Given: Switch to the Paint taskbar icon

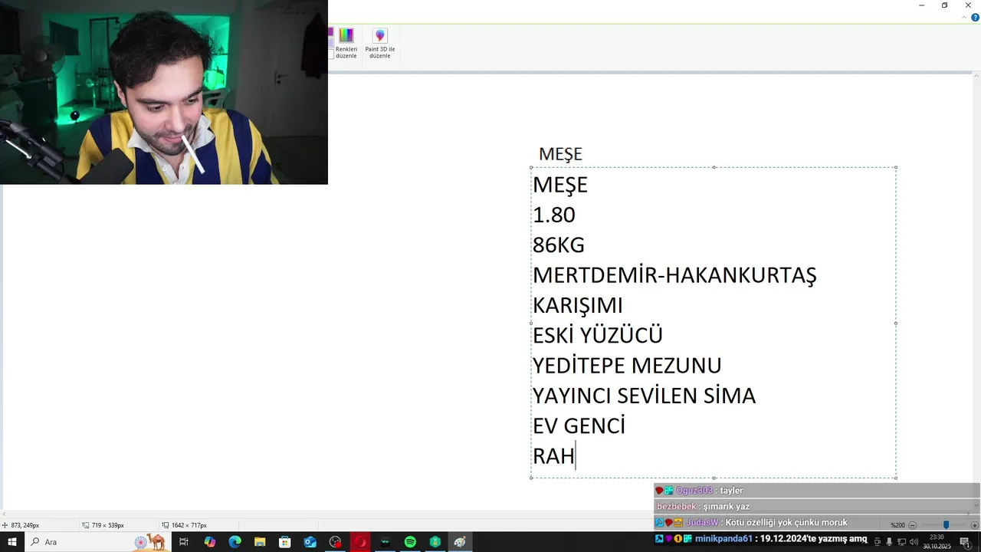Looking at the screenshot, I should [460, 542].
